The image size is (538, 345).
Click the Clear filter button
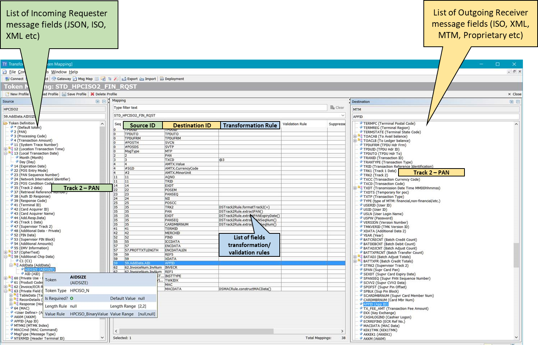coord(337,107)
